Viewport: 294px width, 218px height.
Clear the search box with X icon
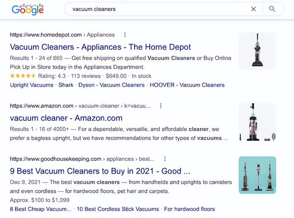254,9
